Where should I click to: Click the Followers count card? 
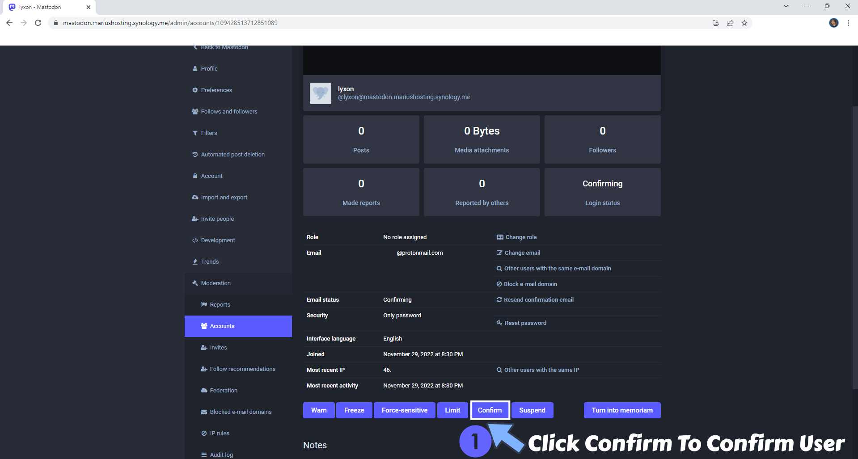click(603, 139)
